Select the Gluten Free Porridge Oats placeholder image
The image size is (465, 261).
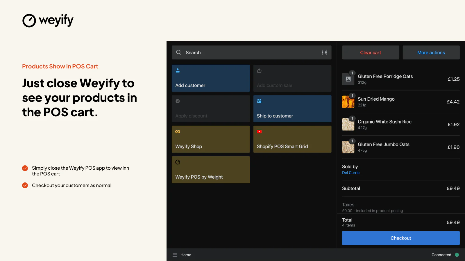[x=348, y=79]
